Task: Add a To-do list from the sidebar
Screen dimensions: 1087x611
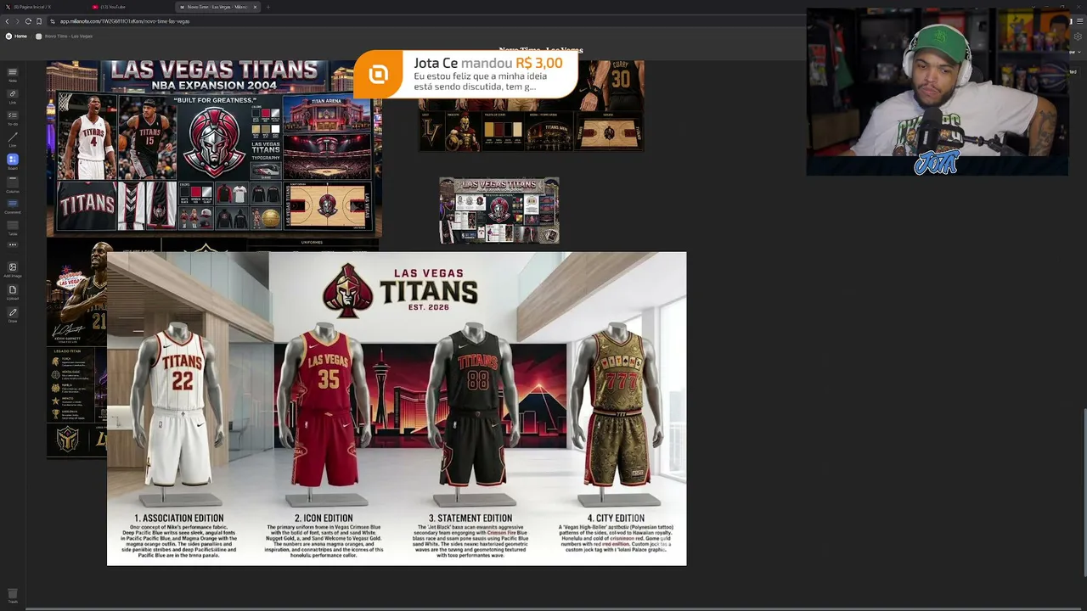Action: (x=13, y=117)
